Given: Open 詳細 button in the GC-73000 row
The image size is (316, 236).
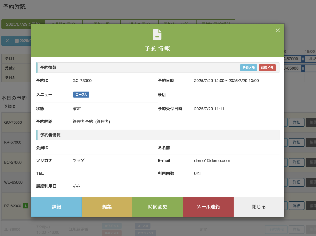Looking at the screenshot, I should tap(297, 122).
